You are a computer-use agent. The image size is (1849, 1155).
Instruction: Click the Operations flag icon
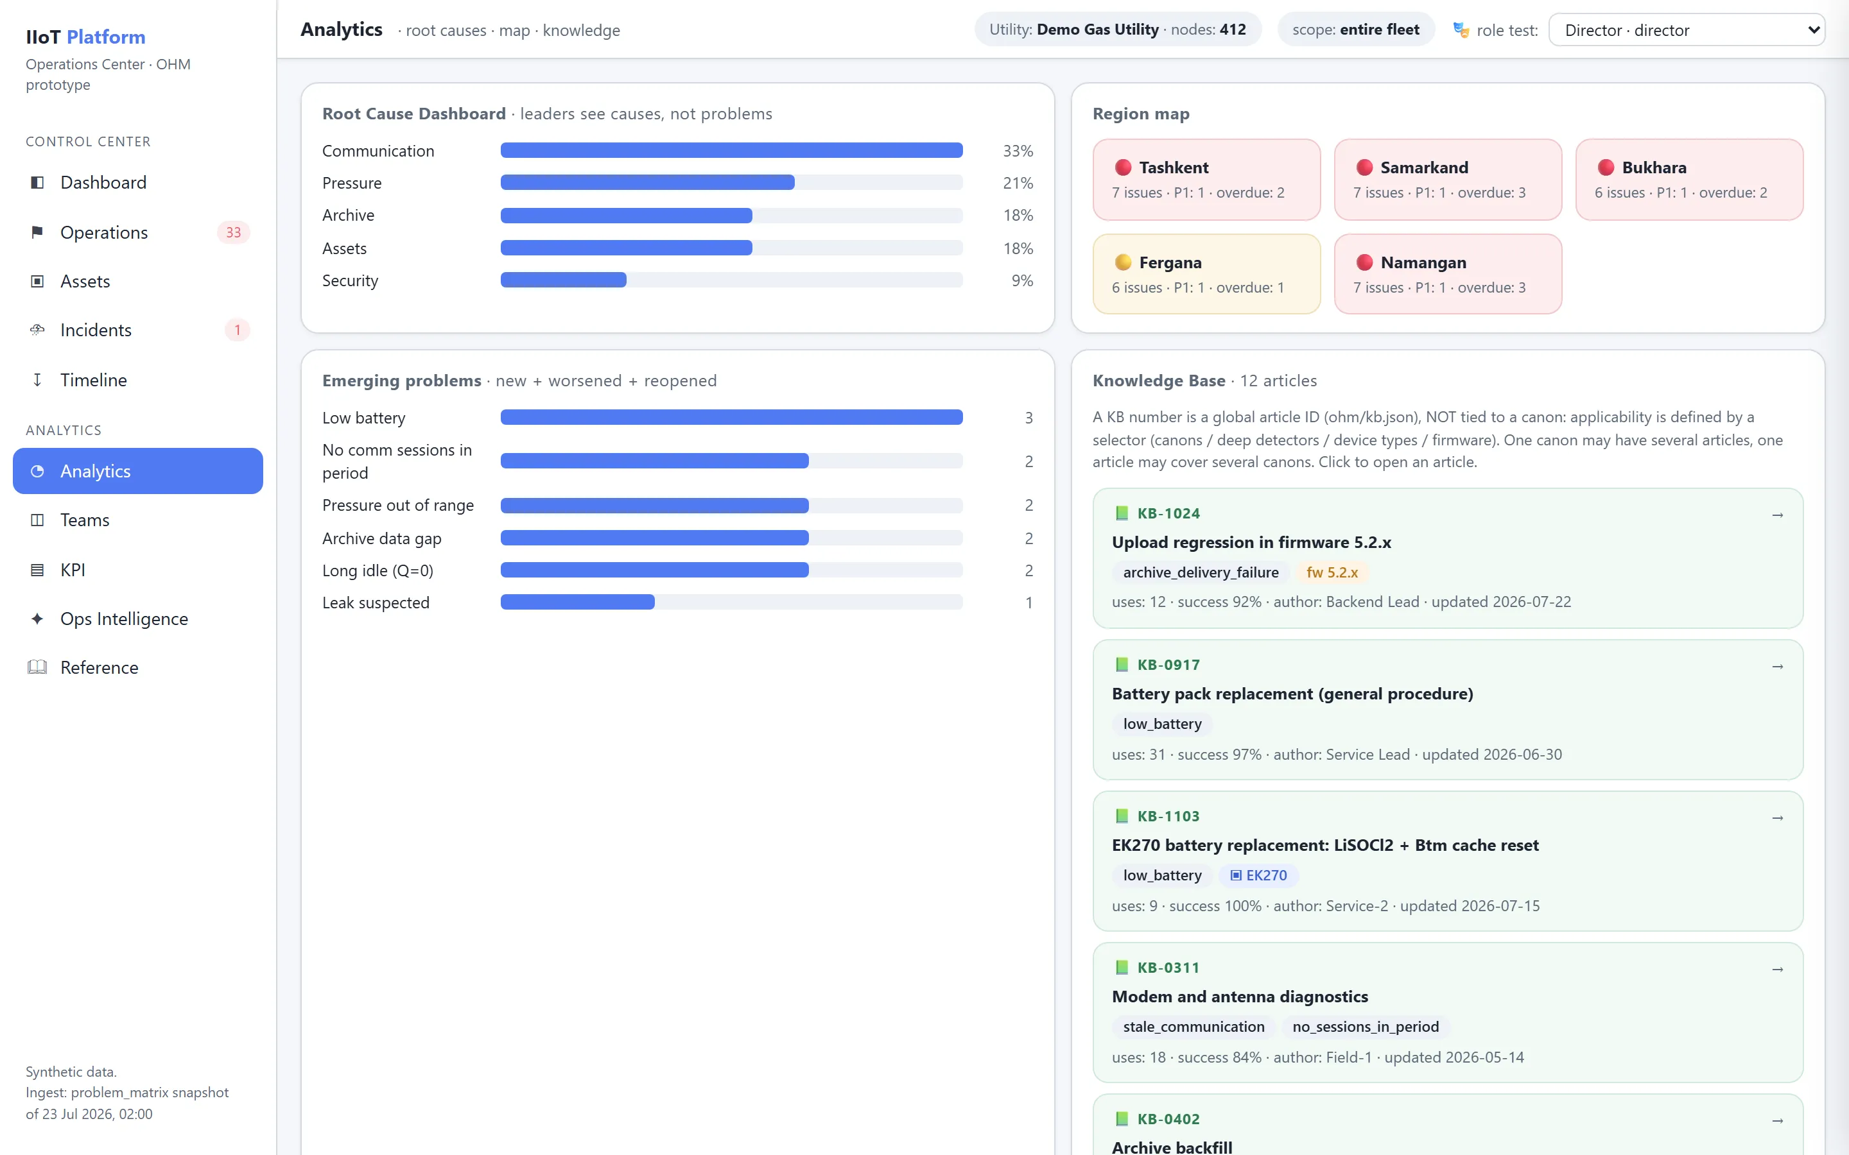tap(37, 232)
